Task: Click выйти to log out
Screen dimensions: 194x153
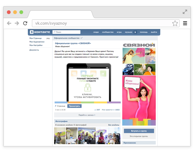Action: [154, 32]
